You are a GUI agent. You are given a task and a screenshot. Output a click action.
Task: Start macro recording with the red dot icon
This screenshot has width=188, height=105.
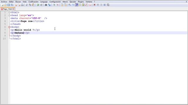pyautogui.click(x=95, y=5)
